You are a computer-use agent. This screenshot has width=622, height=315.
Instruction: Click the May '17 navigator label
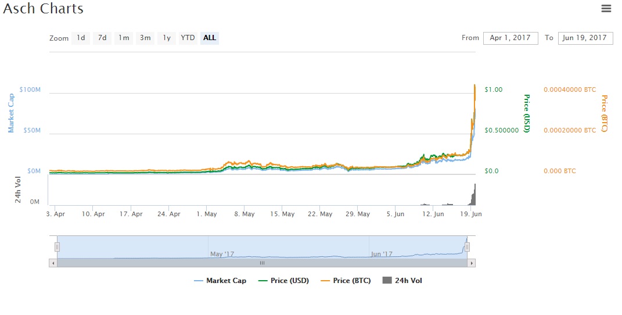coord(222,254)
